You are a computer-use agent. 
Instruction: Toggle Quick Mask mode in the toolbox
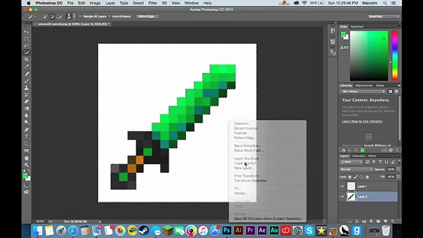pos(27,185)
